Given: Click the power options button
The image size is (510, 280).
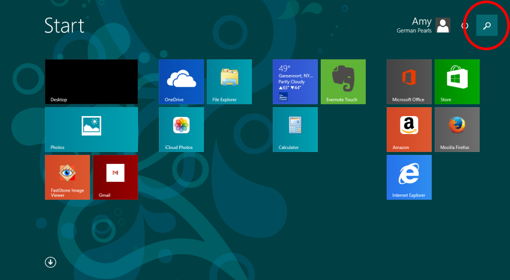Looking at the screenshot, I should tap(465, 26).
